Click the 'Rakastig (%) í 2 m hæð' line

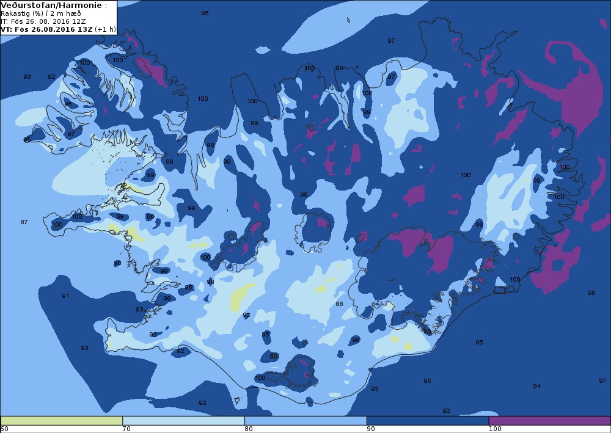coord(41,13)
